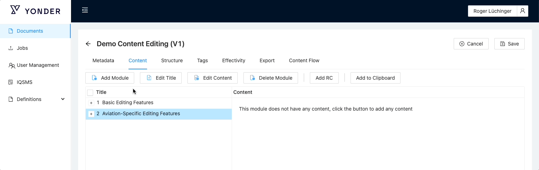Click the Yonder logo

click(35, 11)
